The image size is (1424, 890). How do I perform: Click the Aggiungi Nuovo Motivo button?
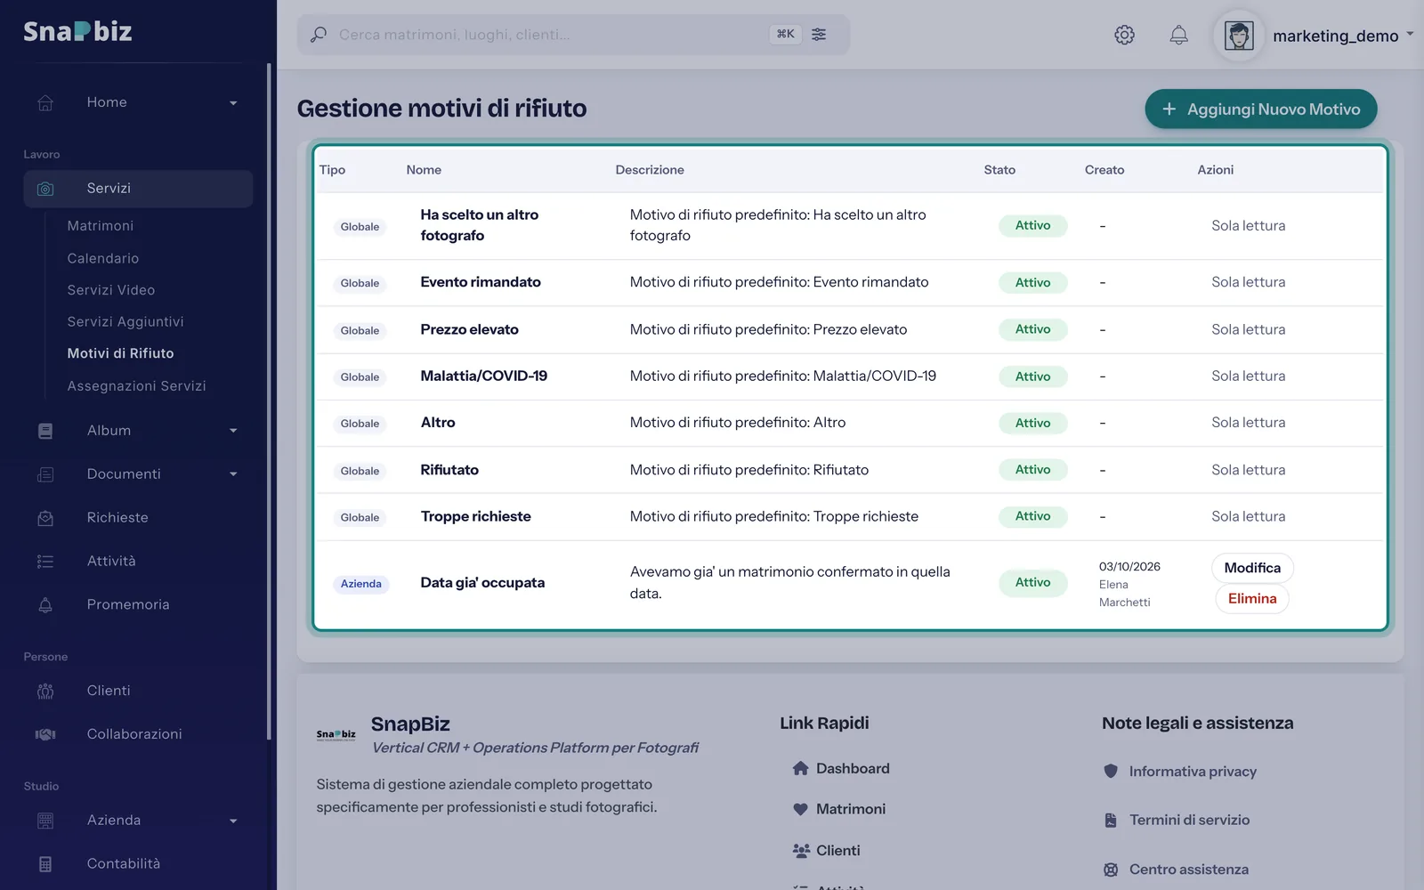pyautogui.click(x=1260, y=109)
